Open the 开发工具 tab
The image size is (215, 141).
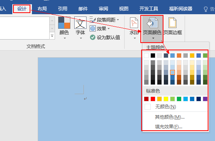pos(149,9)
